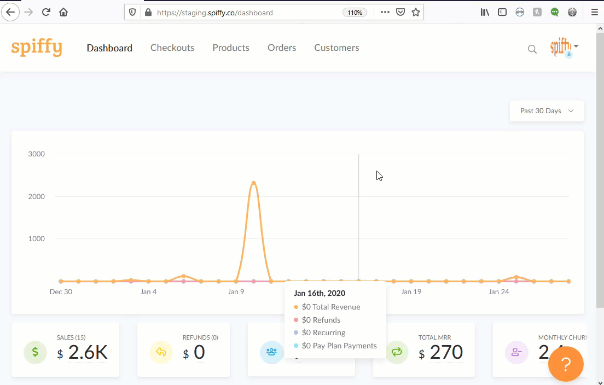Click the Jan 10 revenue peak point

click(253, 183)
